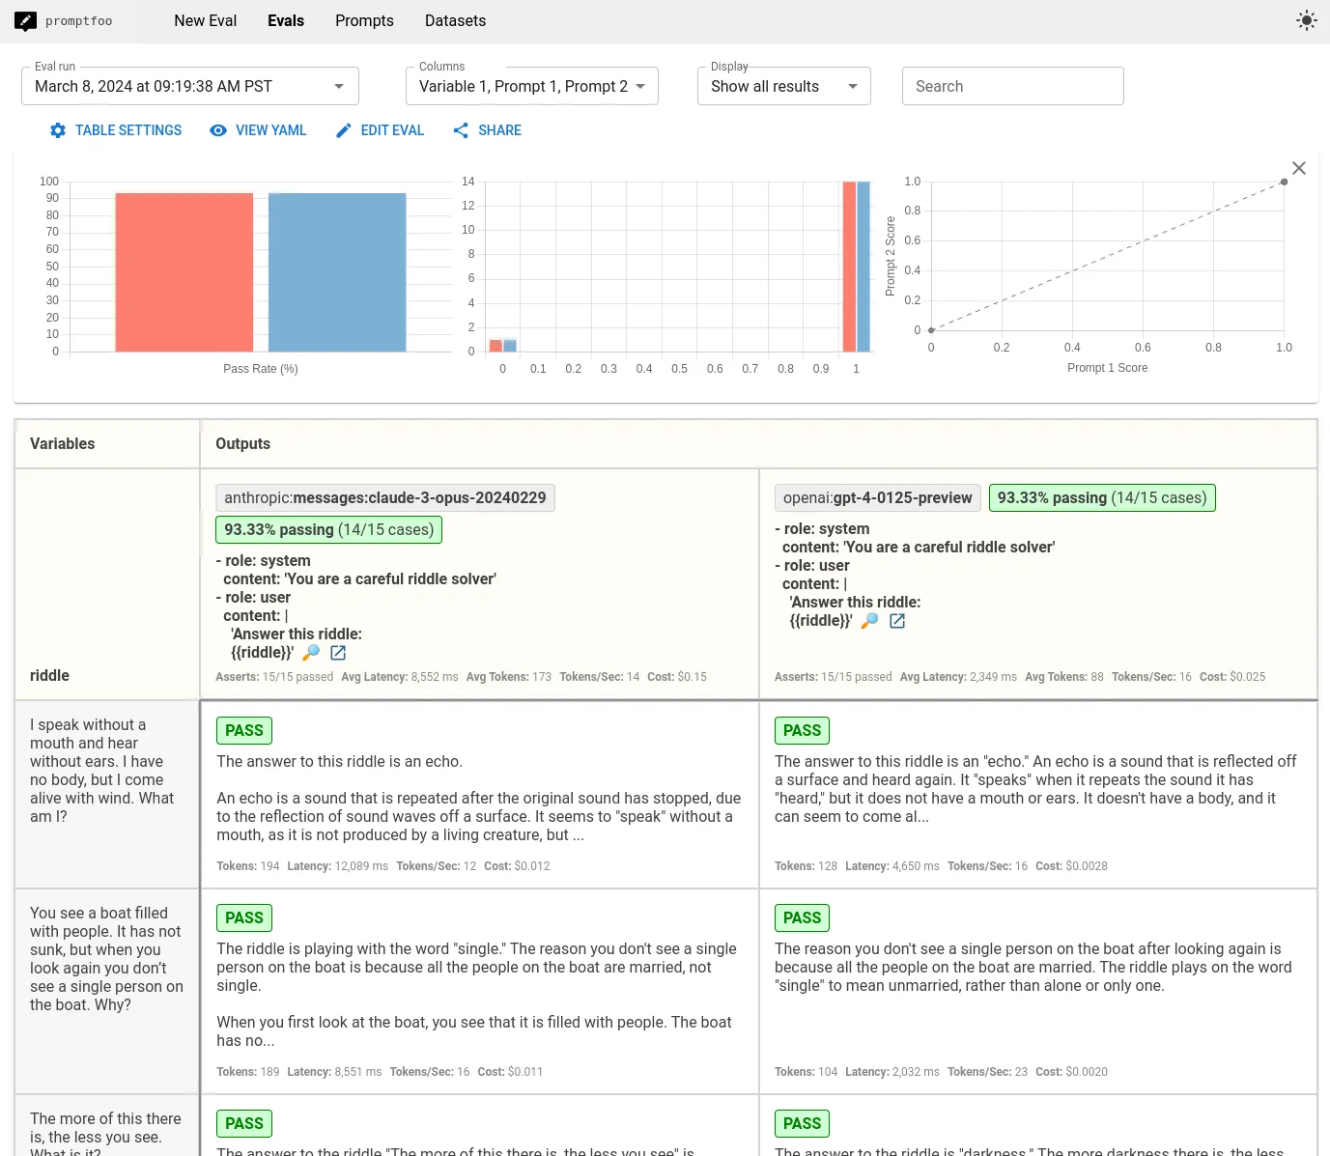Click the promptfoo logo icon

[25, 21]
